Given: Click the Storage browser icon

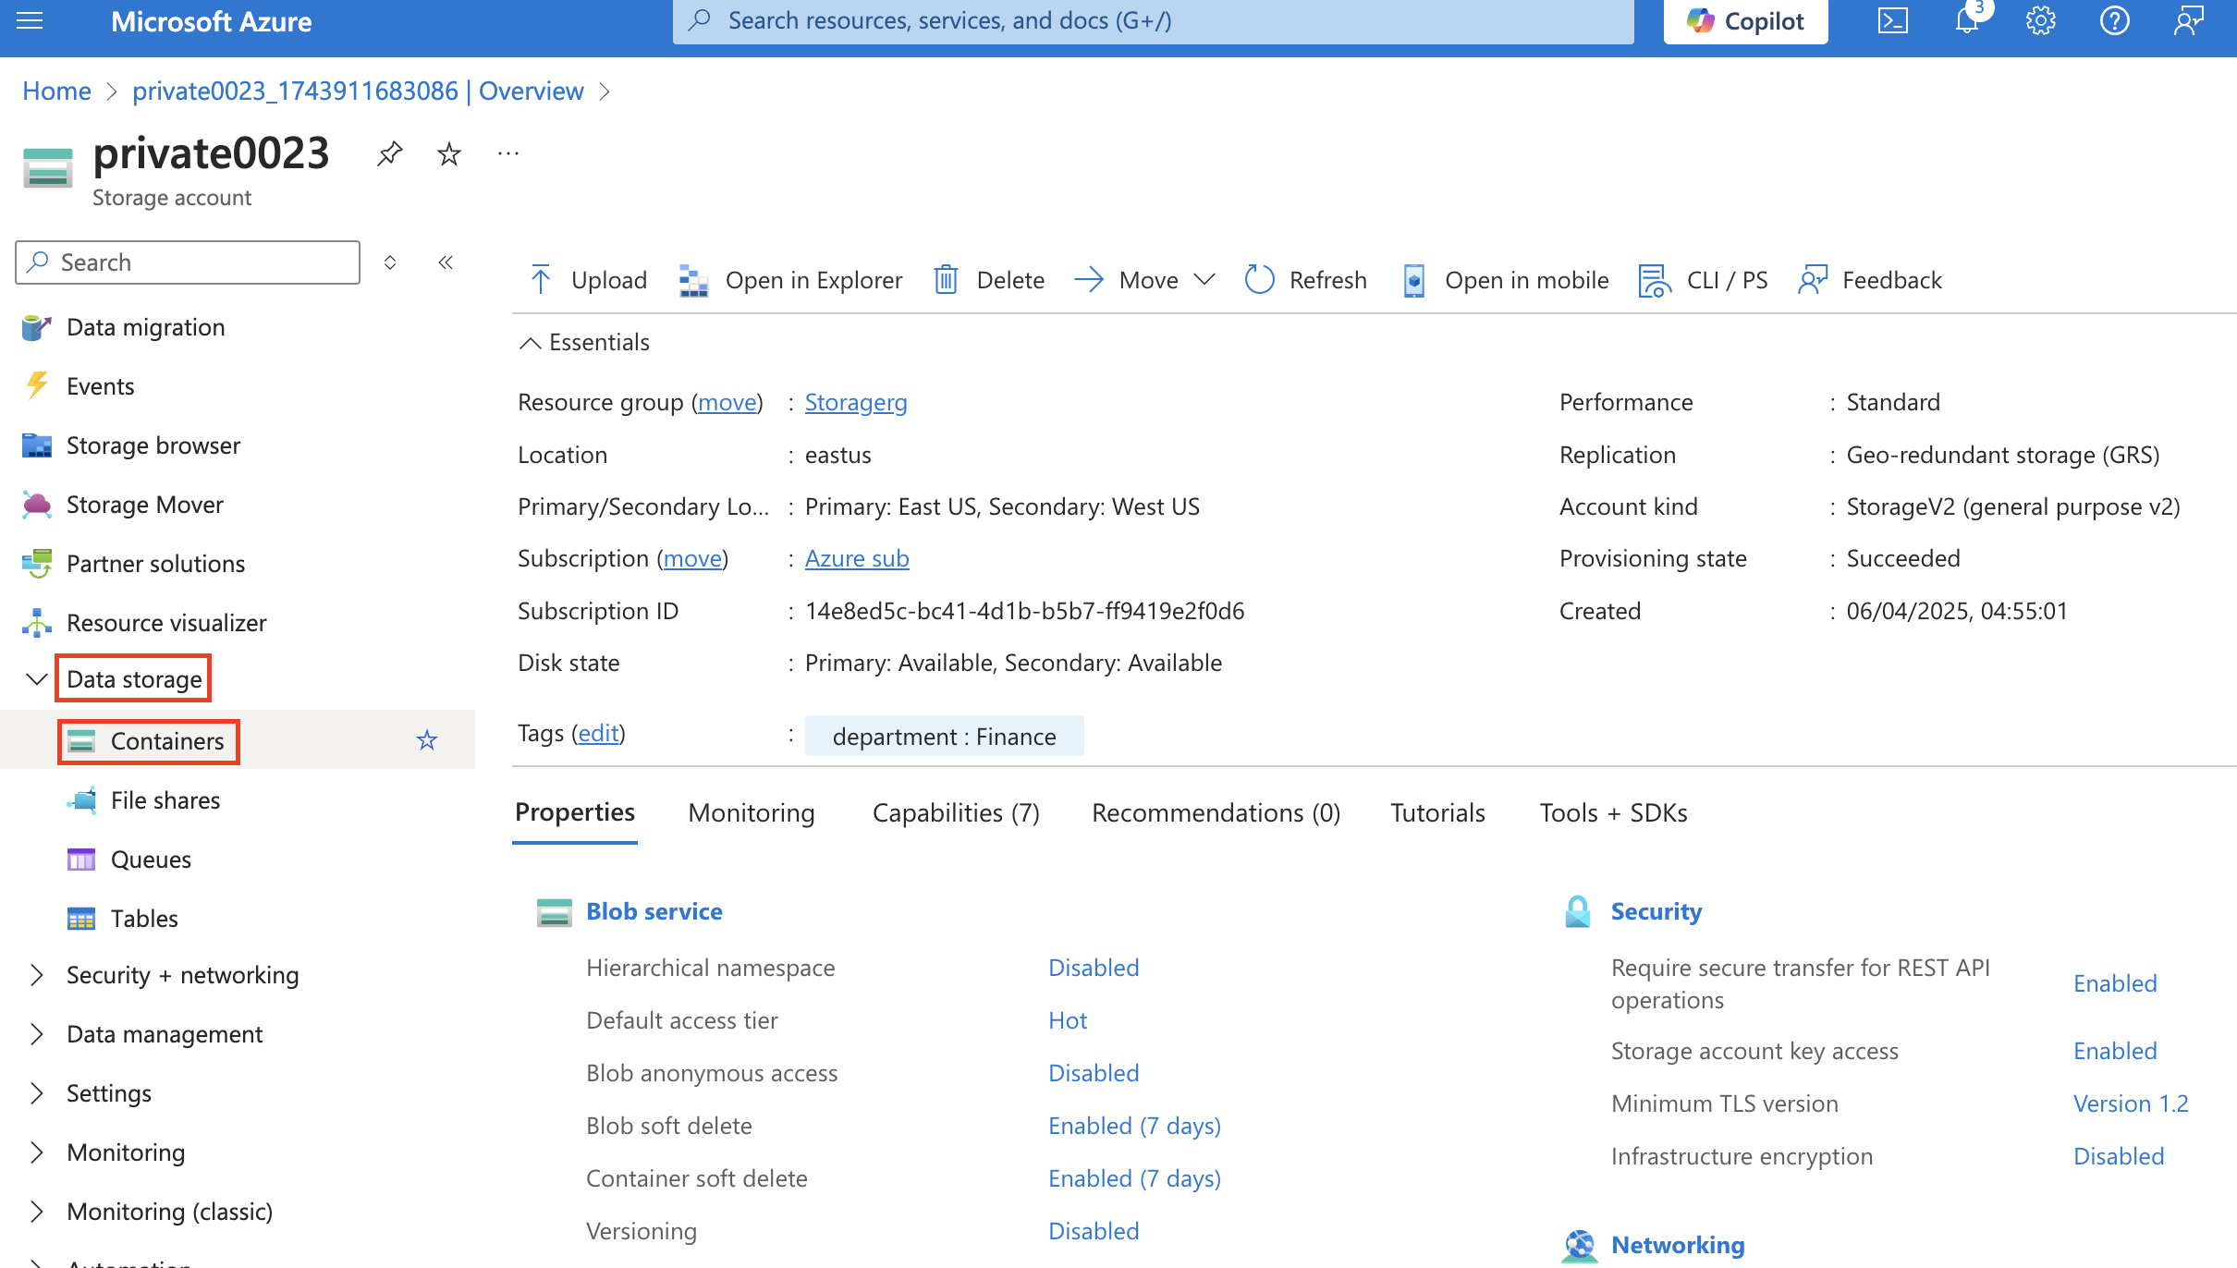Looking at the screenshot, I should (37, 445).
